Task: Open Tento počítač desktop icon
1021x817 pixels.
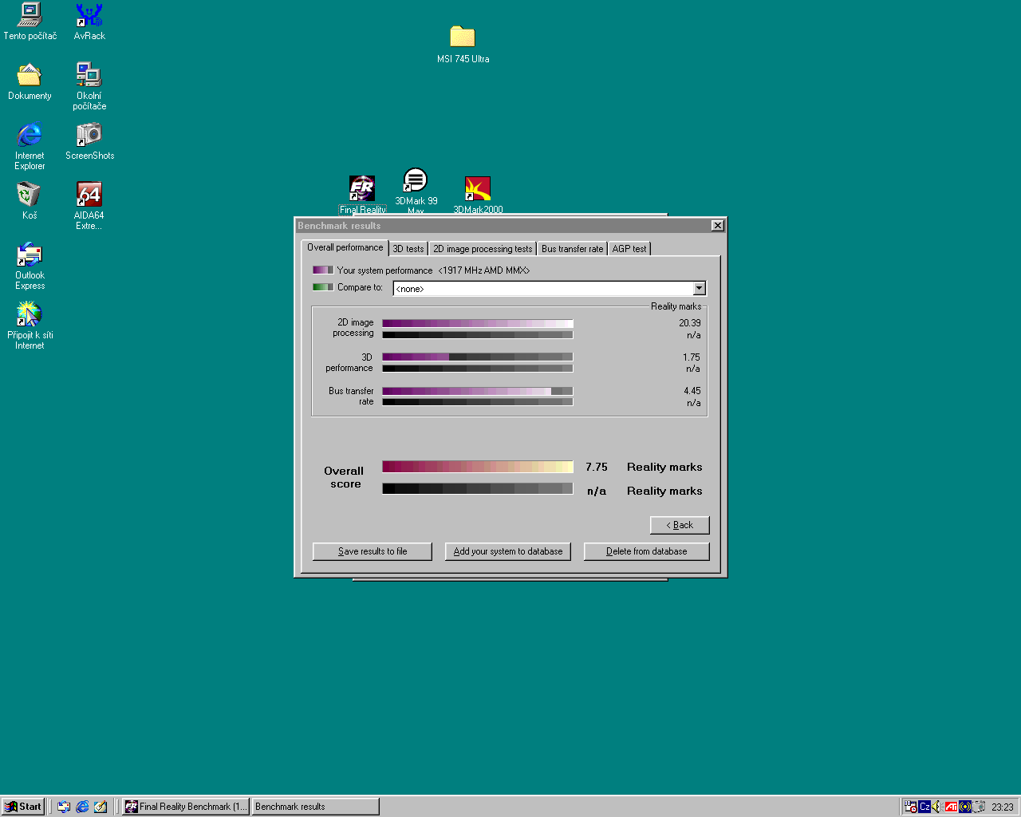Action: pyautogui.click(x=30, y=16)
